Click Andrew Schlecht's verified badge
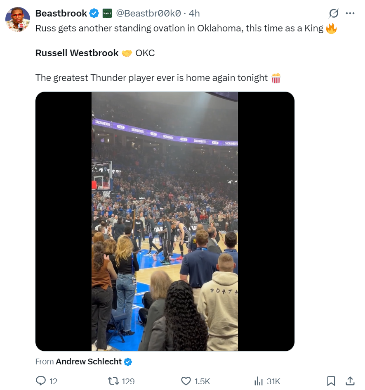This screenshot has height=390, width=365. click(x=128, y=362)
